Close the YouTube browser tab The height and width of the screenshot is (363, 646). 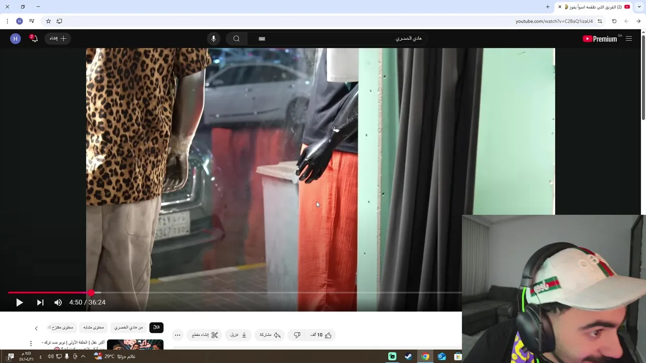coord(560,7)
